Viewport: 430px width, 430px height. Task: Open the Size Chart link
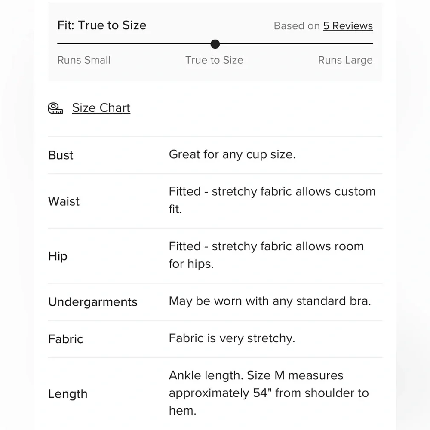[101, 108]
